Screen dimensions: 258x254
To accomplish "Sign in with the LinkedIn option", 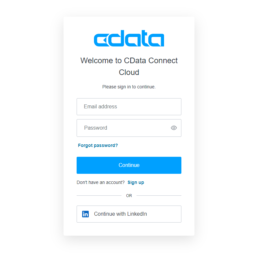I will click(x=129, y=214).
